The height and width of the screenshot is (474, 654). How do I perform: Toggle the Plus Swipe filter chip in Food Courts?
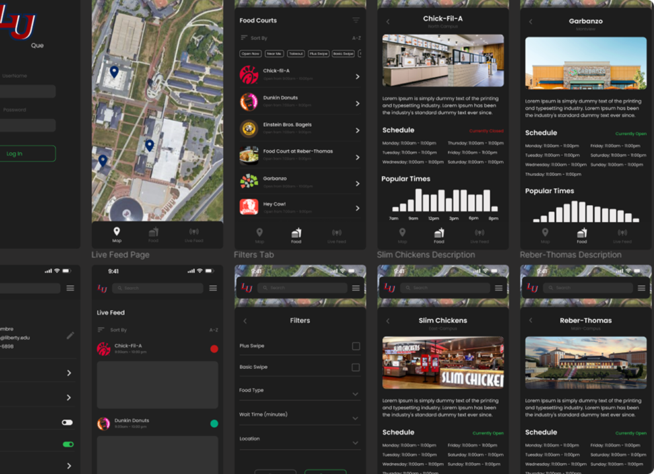[318, 53]
